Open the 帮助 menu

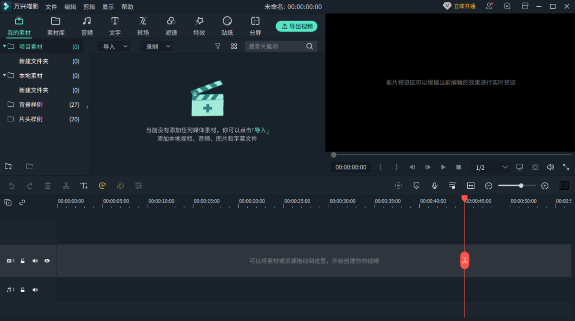pos(127,6)
